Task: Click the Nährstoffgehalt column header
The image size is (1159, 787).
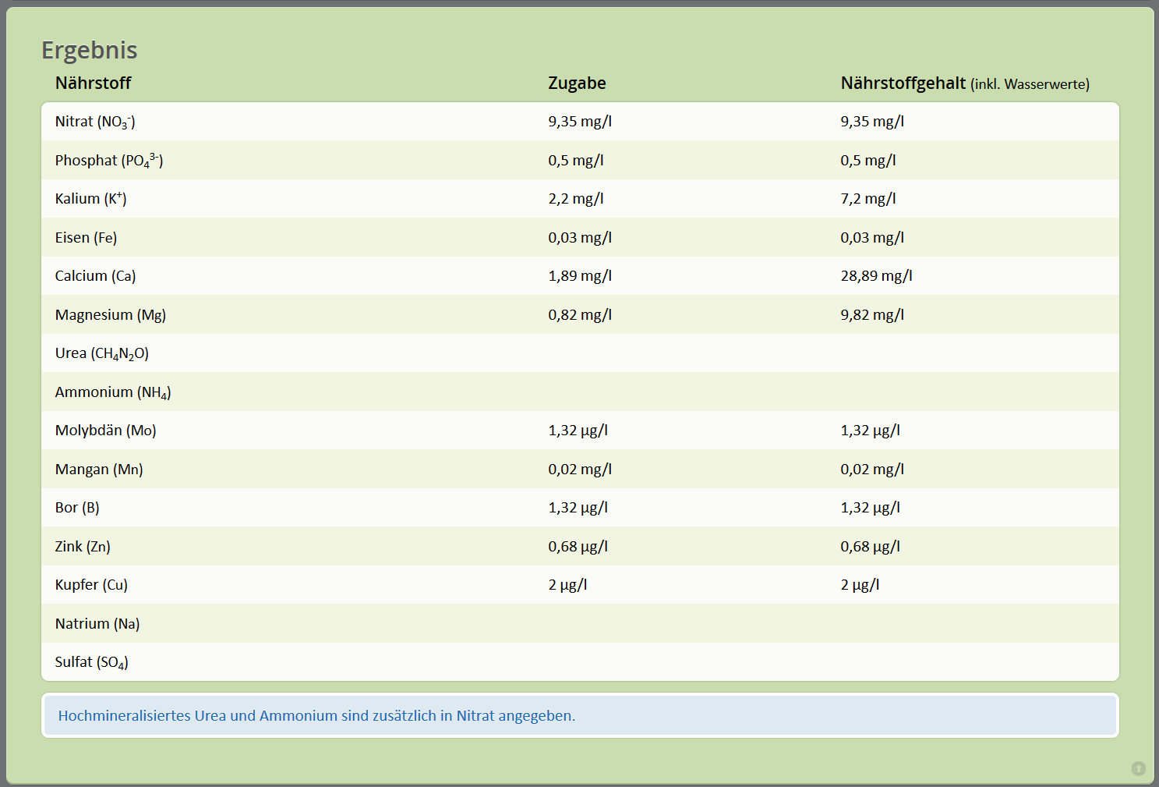Action: tap(965, 83)
